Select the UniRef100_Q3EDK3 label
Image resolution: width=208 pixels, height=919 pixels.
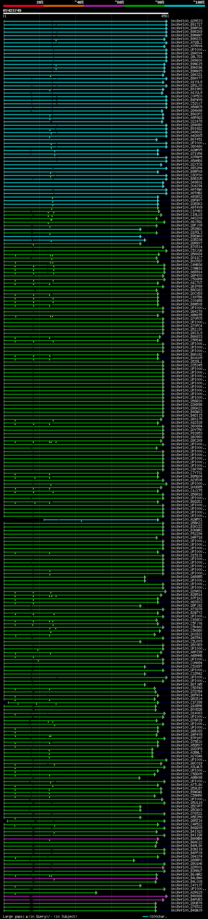pyautogui.click(x=186, y=204)
